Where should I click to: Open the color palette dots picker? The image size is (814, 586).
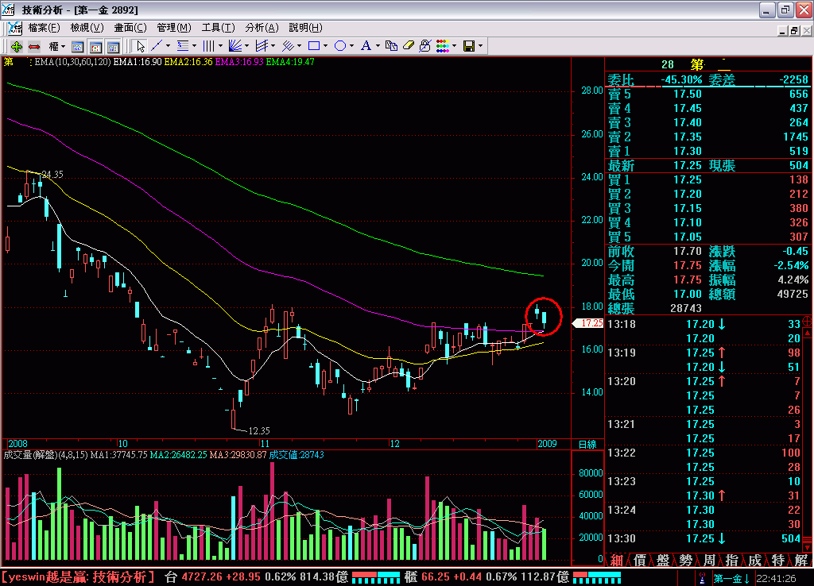click(443, 46)
